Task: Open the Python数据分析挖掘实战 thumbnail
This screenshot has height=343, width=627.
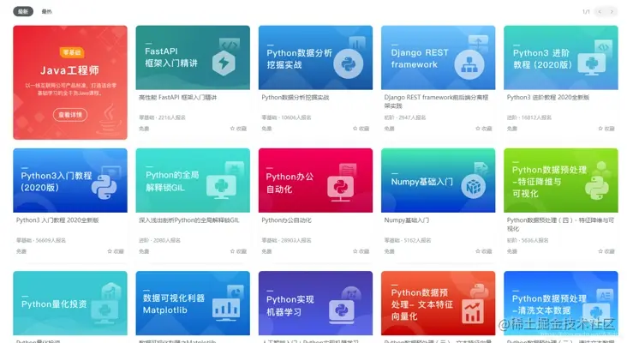Action: (315, 57)
